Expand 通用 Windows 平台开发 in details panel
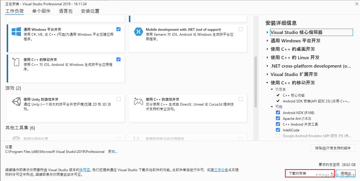 [267, 41]
